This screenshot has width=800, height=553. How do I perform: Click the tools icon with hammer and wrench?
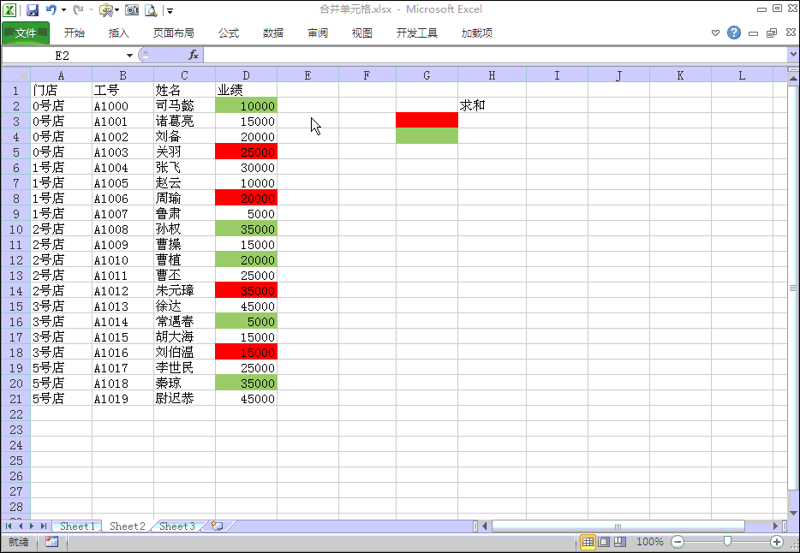click(105, 9)
